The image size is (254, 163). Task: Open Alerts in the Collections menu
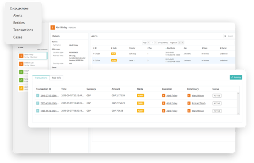tap(18, 16)
